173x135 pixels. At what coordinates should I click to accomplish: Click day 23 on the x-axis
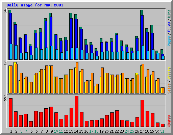click(x=122, y=131)
